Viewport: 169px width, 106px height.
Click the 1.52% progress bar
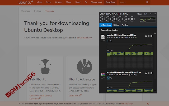coord(130,41)
